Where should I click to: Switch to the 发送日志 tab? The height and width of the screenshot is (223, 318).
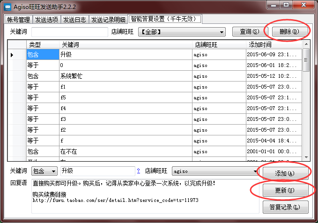pyautogui.click(x=74, y=20)
